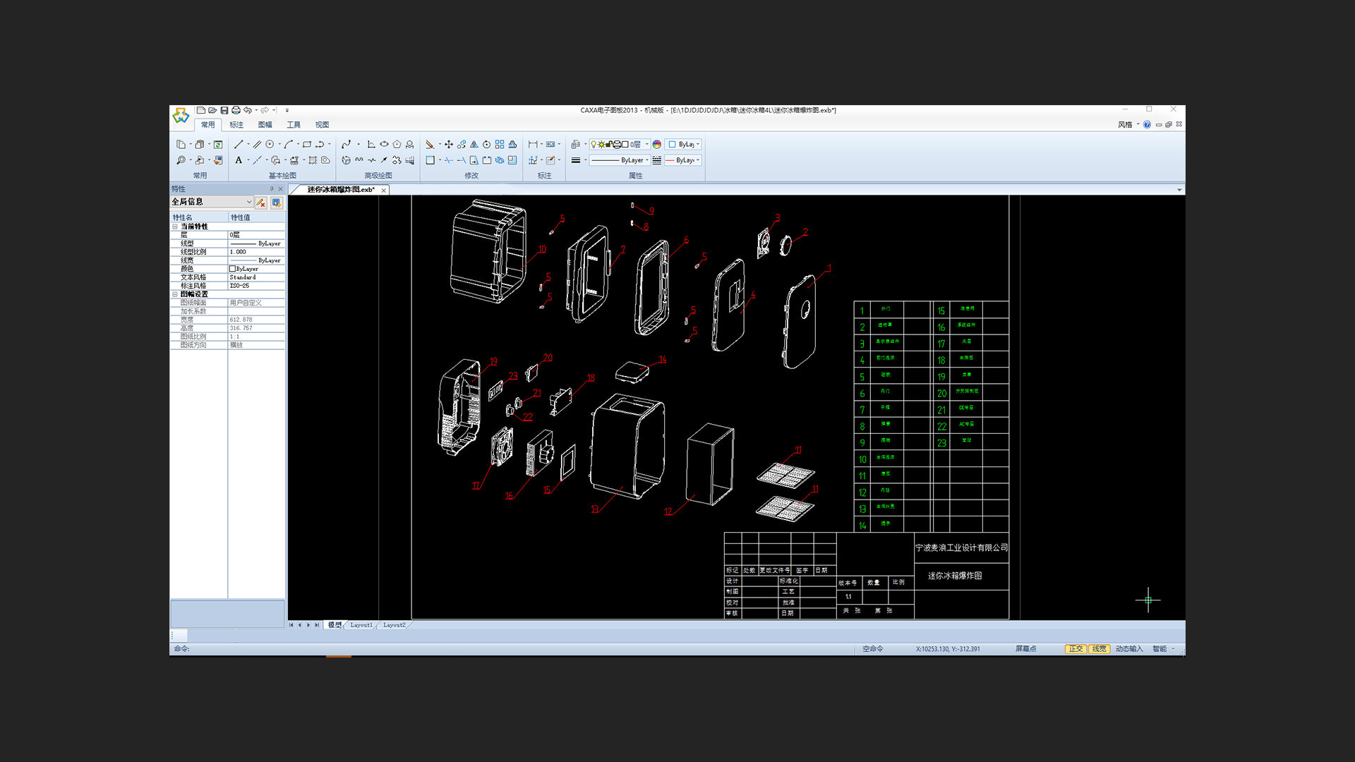Screen dimensions: 1355x762
Task: Toggle 动态输入 dynamic input
Action: coord(1128,648)
